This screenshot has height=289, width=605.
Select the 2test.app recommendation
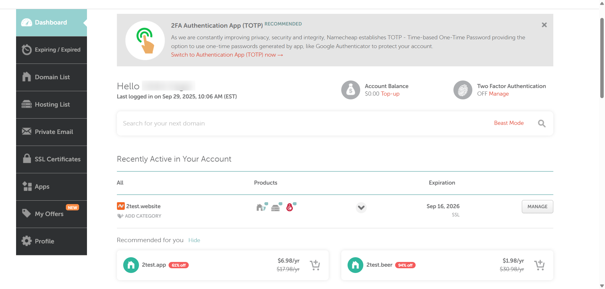click(154, 265)
